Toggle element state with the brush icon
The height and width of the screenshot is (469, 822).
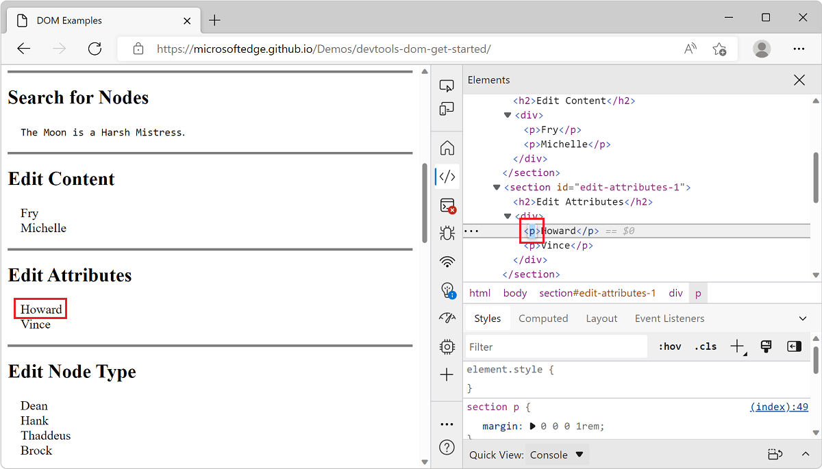766,346
